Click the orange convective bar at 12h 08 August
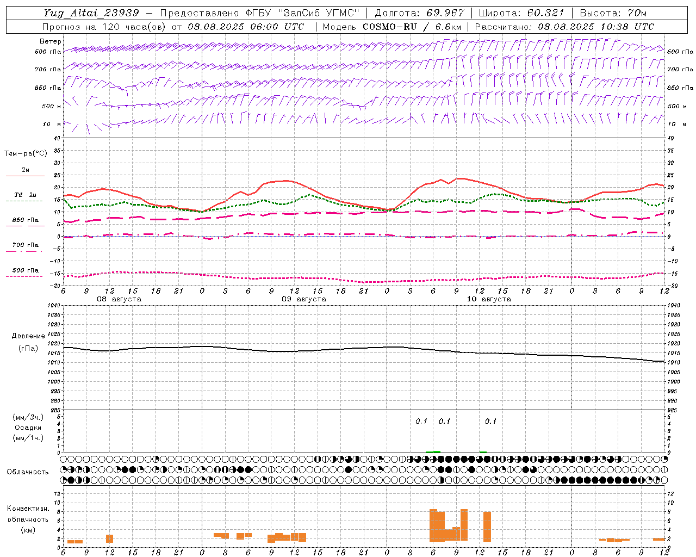696x557 pixels. [109, 539]
